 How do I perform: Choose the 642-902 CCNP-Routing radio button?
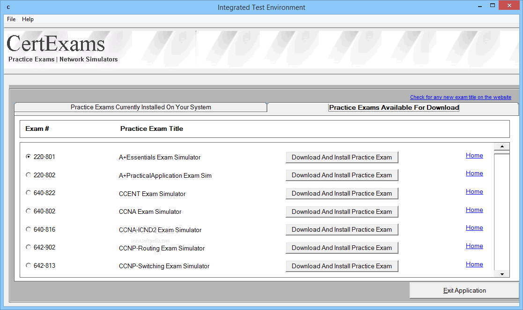[29, 247]
